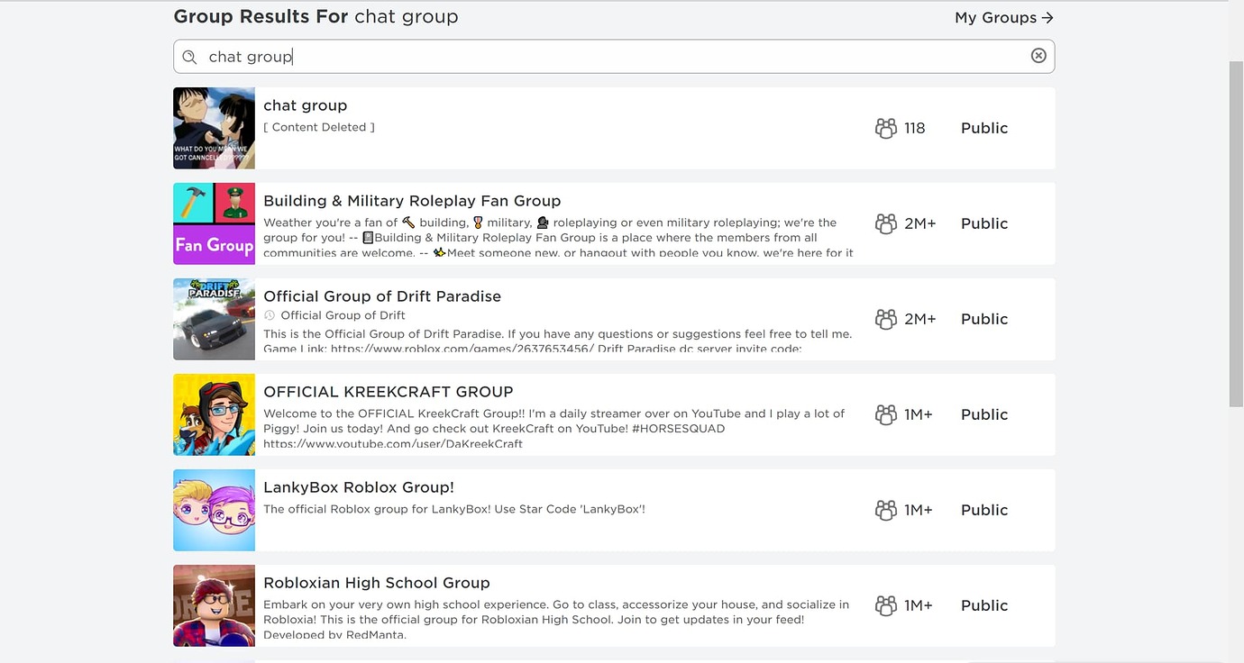The image size is (1244, 663).
Task: Click members icon in Drift Paradise row
Action: coord(886,319)
